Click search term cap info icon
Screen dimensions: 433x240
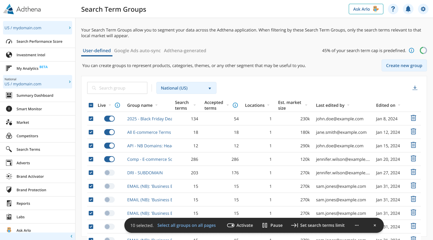pyautogui.click(x=412, y=50)
